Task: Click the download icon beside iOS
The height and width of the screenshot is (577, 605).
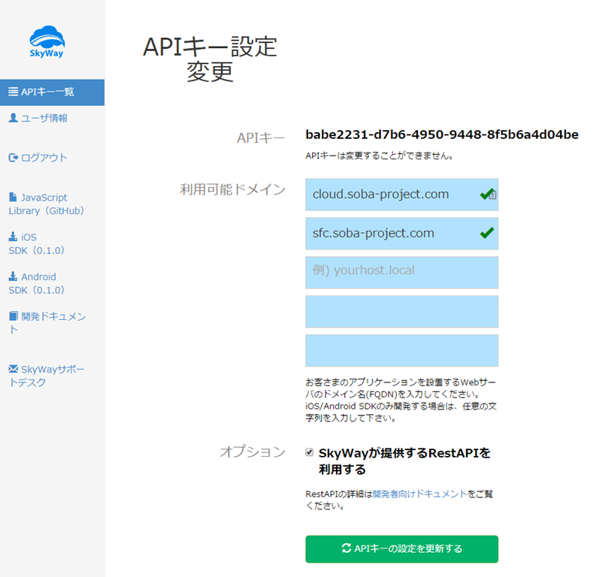Action: [x=13, y=237]
